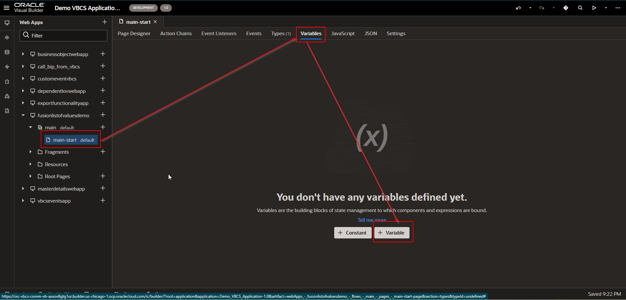Collapse the main flow node
626x300 pixels.
click(x=30, y=127)
